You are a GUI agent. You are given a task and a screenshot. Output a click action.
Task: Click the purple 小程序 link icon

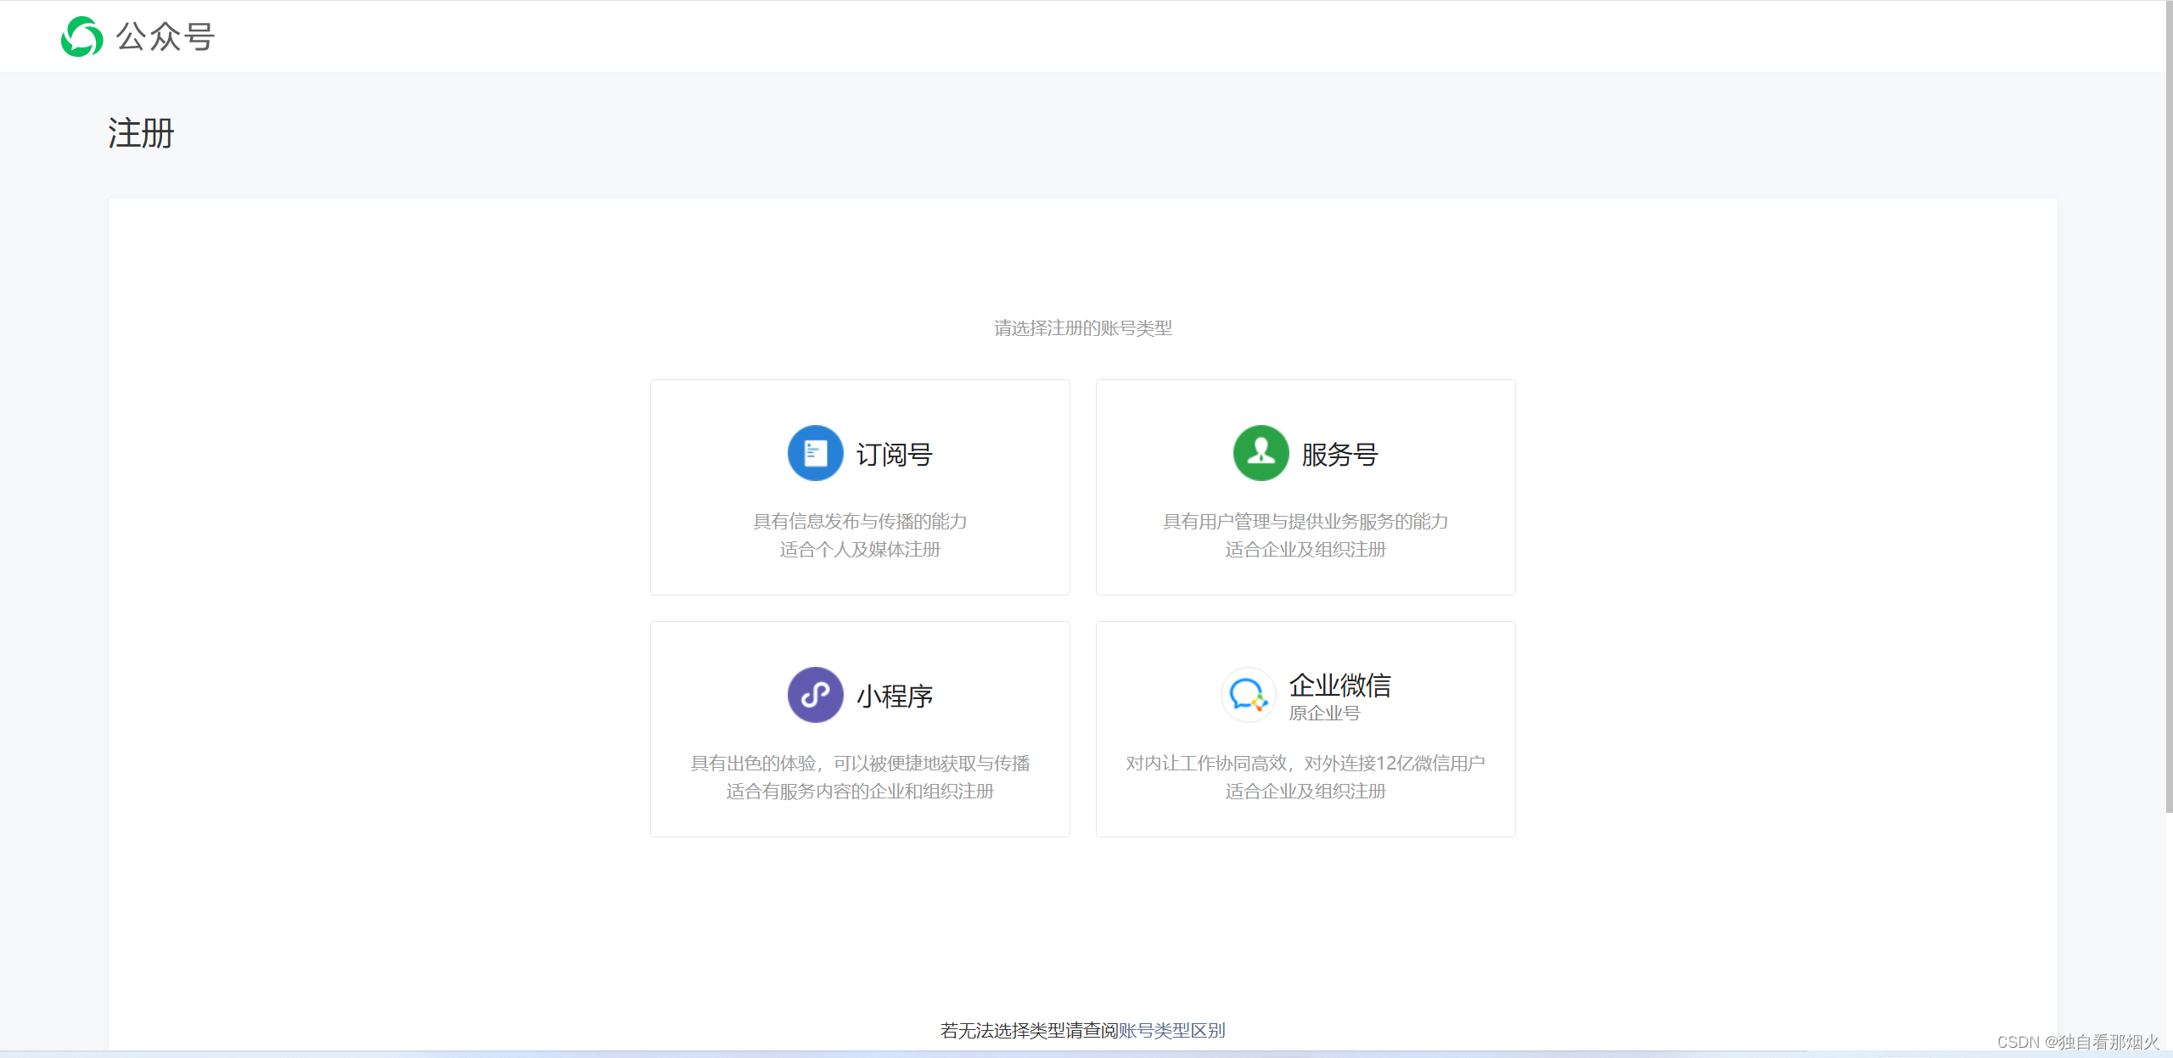point(815,695)
